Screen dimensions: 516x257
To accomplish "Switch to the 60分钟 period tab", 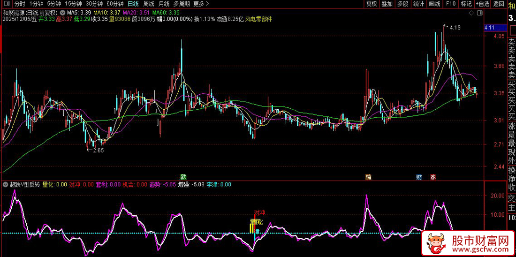I will pyautogui.click(x=115, y=4).
